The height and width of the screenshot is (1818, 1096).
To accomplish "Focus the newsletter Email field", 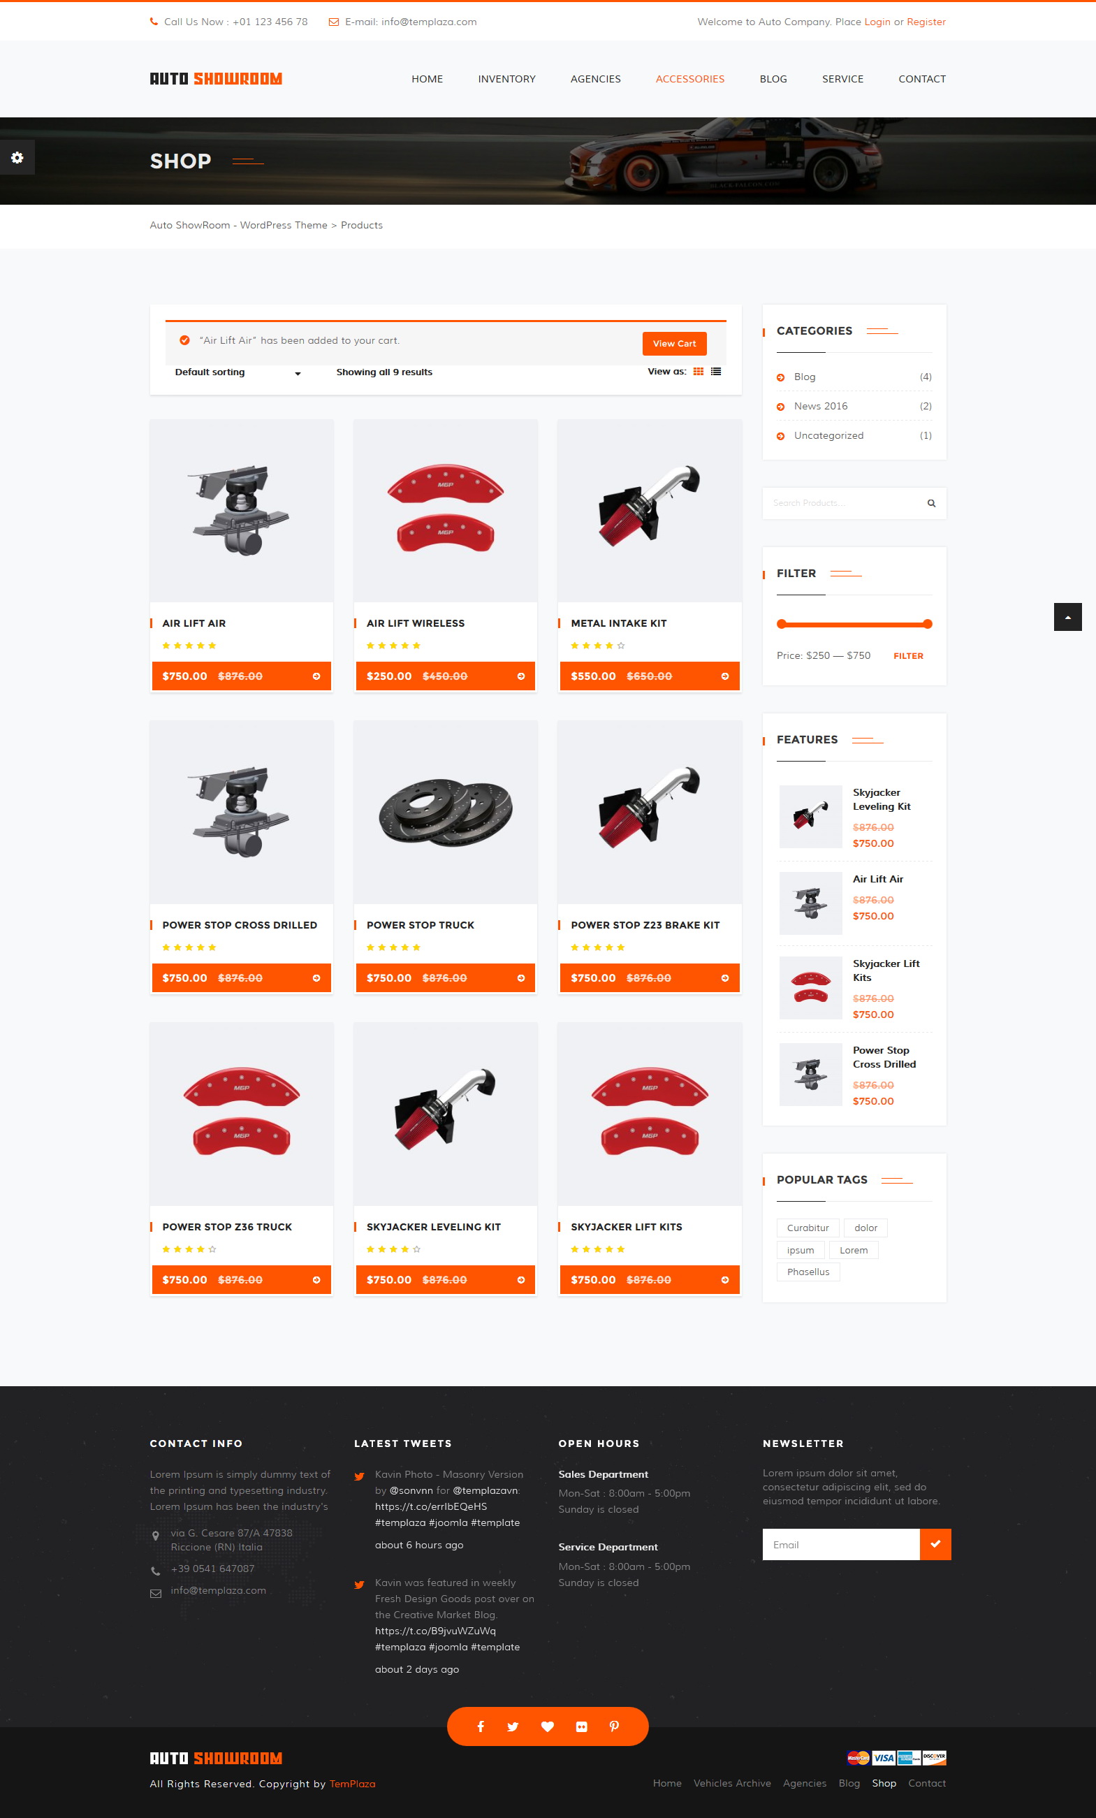I will (841, 1544).
